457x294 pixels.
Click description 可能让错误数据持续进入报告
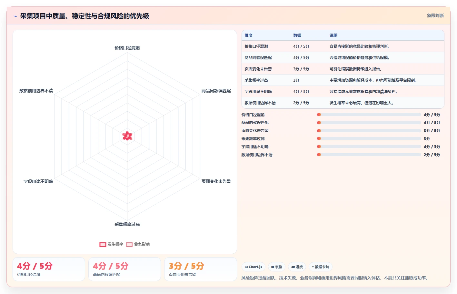click(356, 69)
